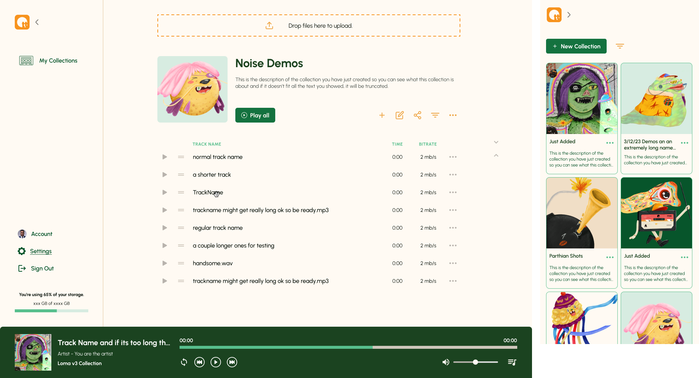Share the Noise Demos collection
699x378 pixels.
417,115
